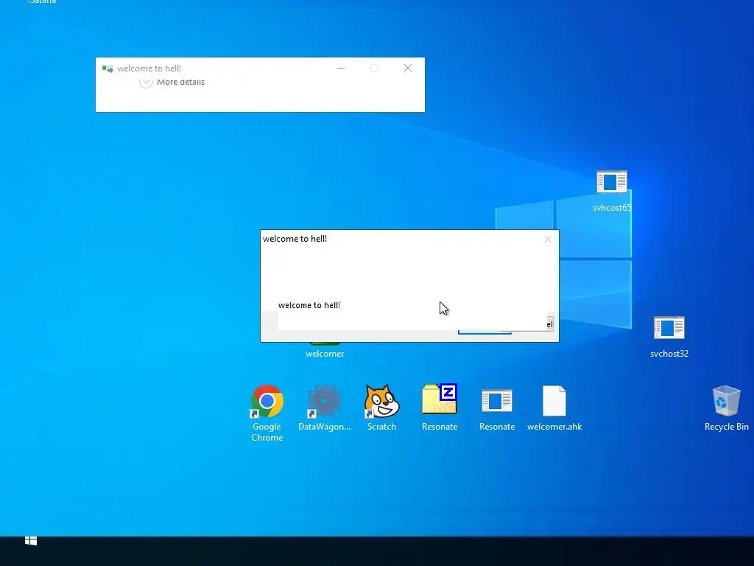This screenshot has width=754, height=566.
Task: Minimize the top welcome to hell! window
Action: coord(341,69)
